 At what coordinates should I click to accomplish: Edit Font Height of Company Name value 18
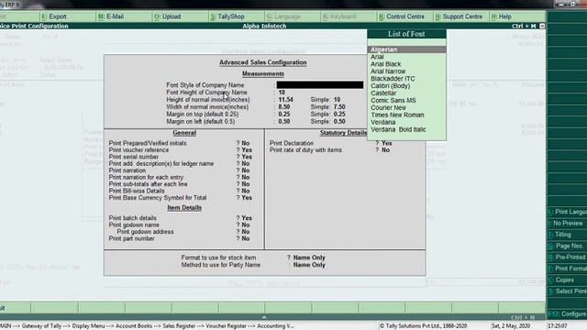click(282, 93)
